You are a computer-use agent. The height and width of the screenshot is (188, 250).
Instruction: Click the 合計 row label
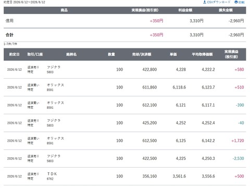click(x=9, y=35)
